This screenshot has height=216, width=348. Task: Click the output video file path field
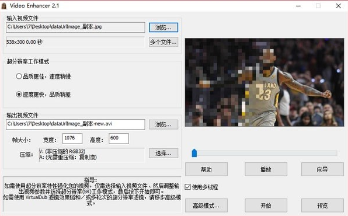[x=75, y=124]
